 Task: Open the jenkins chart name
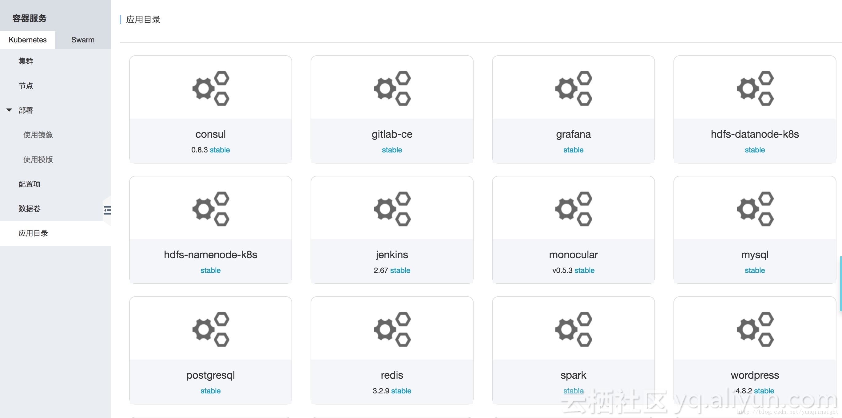392,255
